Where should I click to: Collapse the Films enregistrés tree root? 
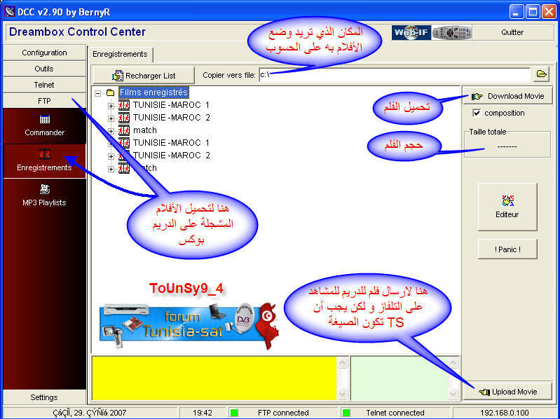[98, 93]
